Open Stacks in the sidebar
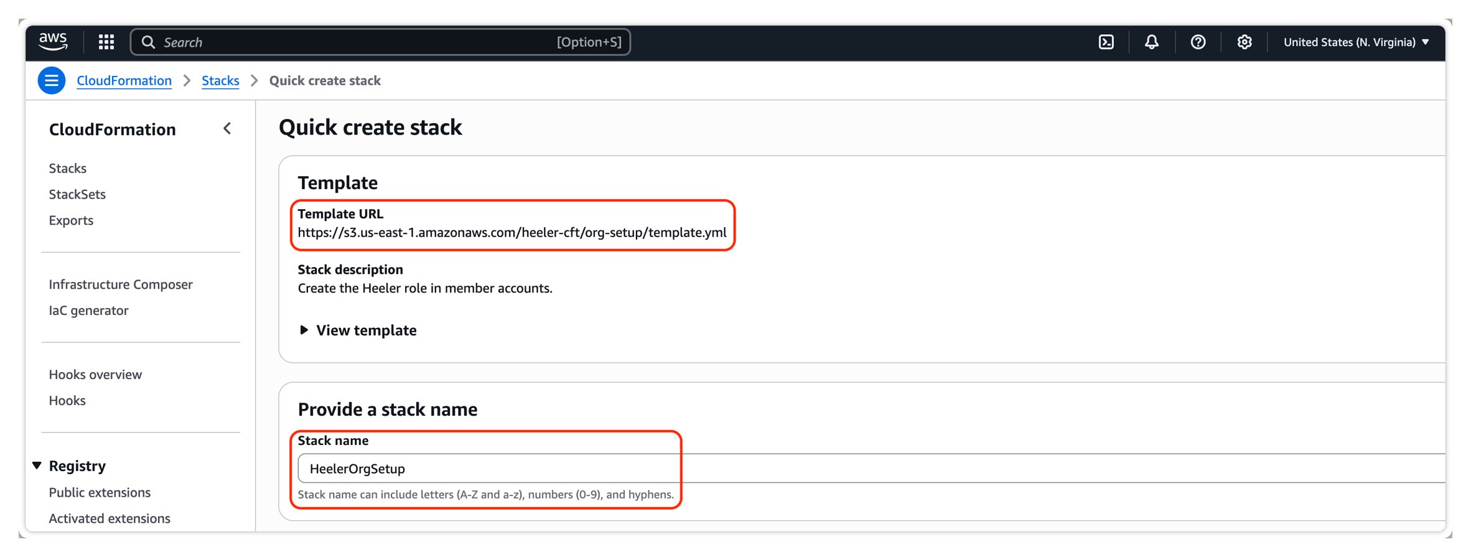 click(x=68, y=168)
